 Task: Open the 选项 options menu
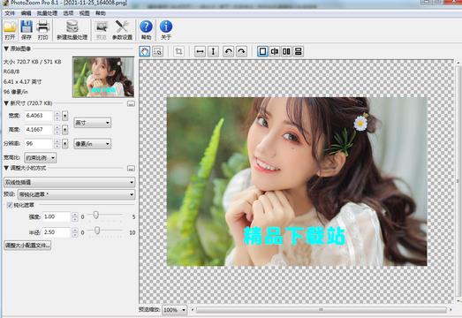point(68,13)
